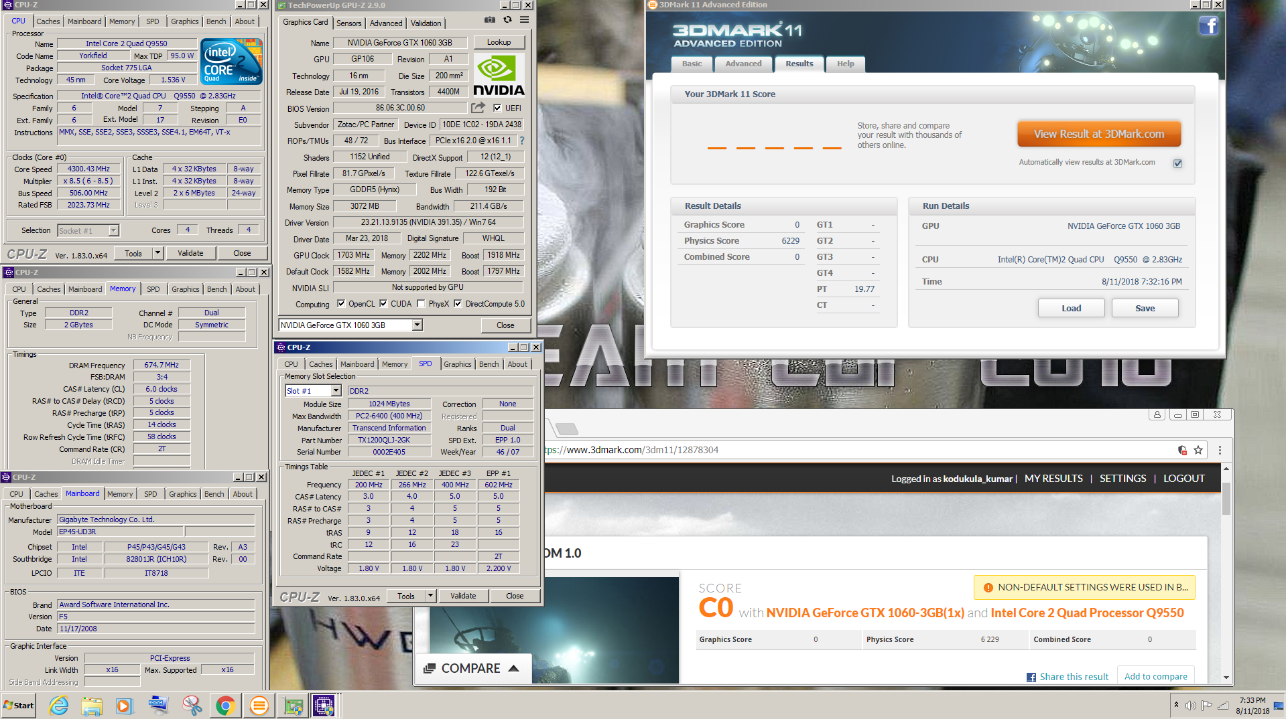The height and width of the screenshot is (719, 1286).
Task: Switch to 3DMark orange taskbar icon
Action: click(259, 706)
